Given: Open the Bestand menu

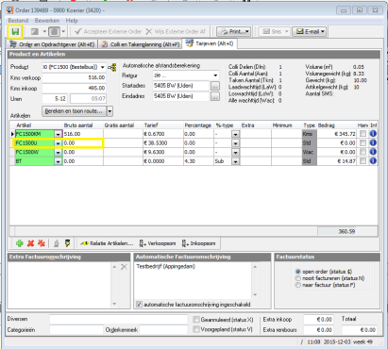Looking at the screenshot, I should tap(18, 21).
